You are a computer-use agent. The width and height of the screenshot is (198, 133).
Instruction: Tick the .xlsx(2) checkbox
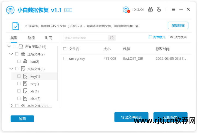19,99
